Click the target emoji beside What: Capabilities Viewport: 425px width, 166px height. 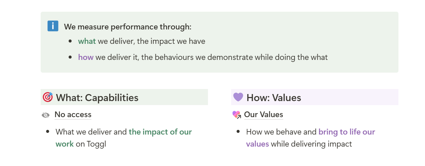[x=48, y=97]
